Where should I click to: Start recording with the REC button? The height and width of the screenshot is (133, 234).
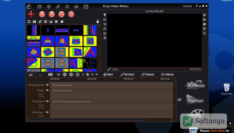pos(42,14)
